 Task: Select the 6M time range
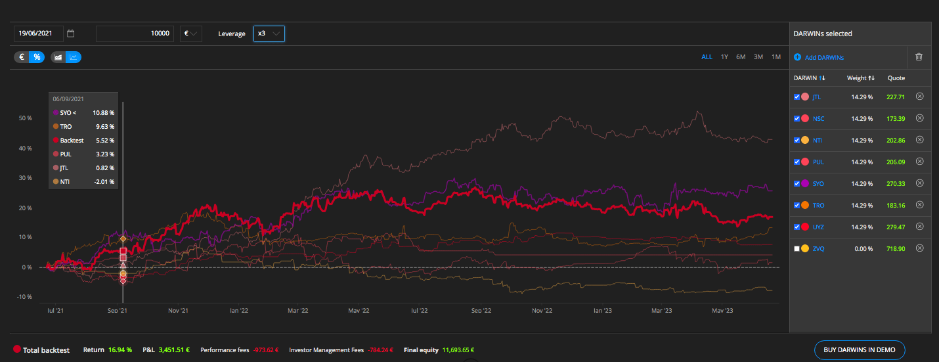click(741, 57)
